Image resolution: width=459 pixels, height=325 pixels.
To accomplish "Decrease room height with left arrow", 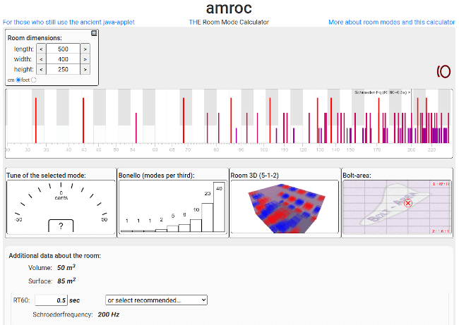I will point(41,69).
